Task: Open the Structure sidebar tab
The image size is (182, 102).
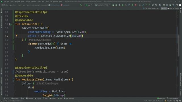Action: click(x=1, y=71)
